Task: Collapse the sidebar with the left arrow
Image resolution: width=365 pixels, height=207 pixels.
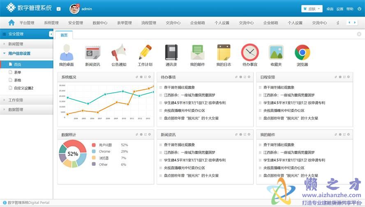Action: click(x=51, y=34)
